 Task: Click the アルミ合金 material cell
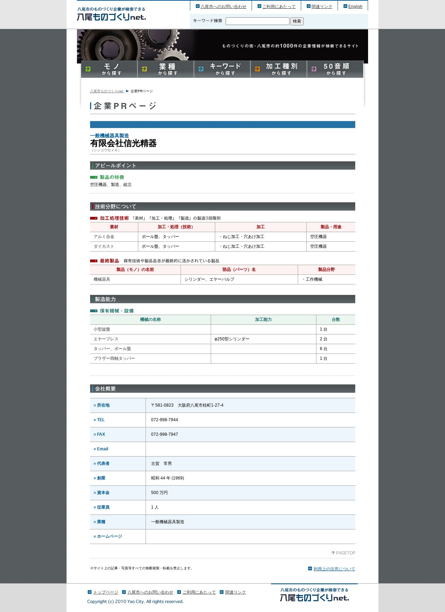pyautogui.click(x=114, y=237)
